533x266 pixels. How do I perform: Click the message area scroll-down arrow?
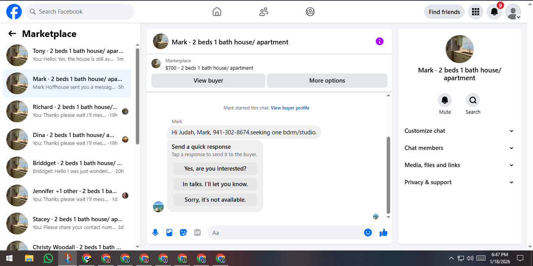(388, 217)
